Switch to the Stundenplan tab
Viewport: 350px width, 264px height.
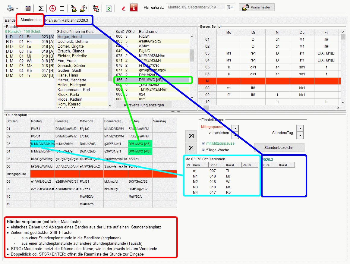pos(31,20)
